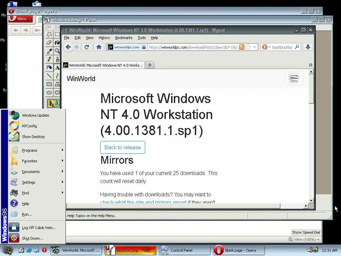This screenshot has width=341, height=256.
Task: Open a new tab with plus button
Action: [x=150, y=65]
